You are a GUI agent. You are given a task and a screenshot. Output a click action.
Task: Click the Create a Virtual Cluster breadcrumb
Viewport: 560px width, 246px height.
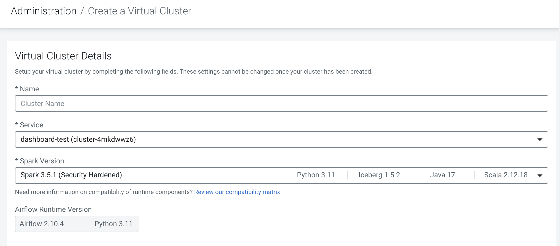(x=139, y=11)
